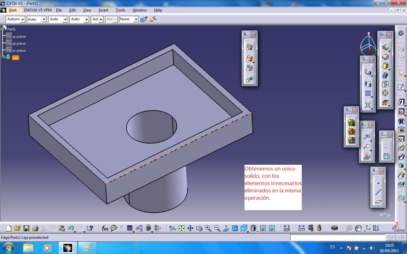
Task: Open the Start menu in menu bar
Action: [x=13, y=10]
